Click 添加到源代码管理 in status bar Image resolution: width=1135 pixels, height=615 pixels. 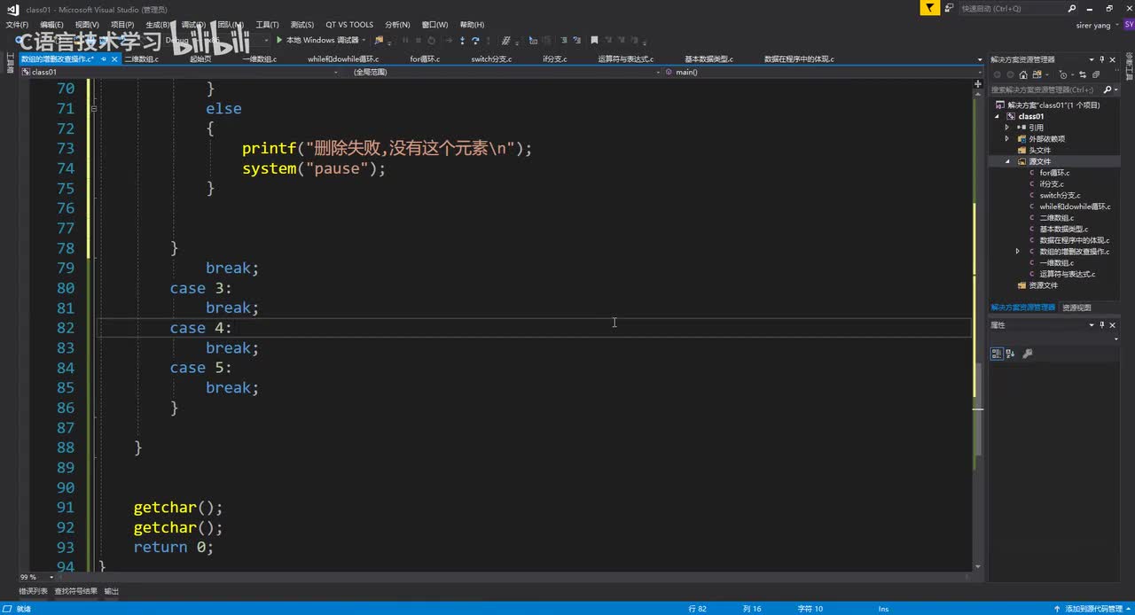click(x=1092, y=609)
